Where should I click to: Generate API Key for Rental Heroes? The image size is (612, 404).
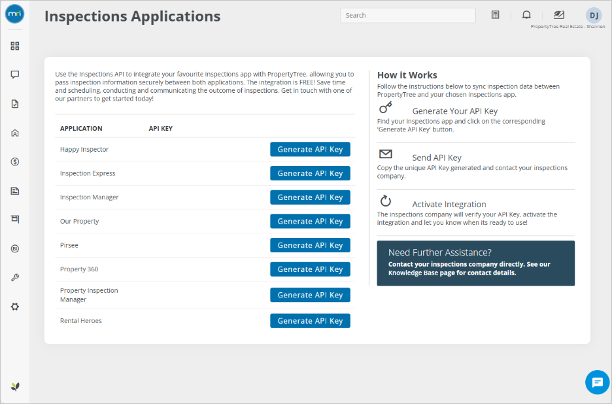tap(310, 321)
